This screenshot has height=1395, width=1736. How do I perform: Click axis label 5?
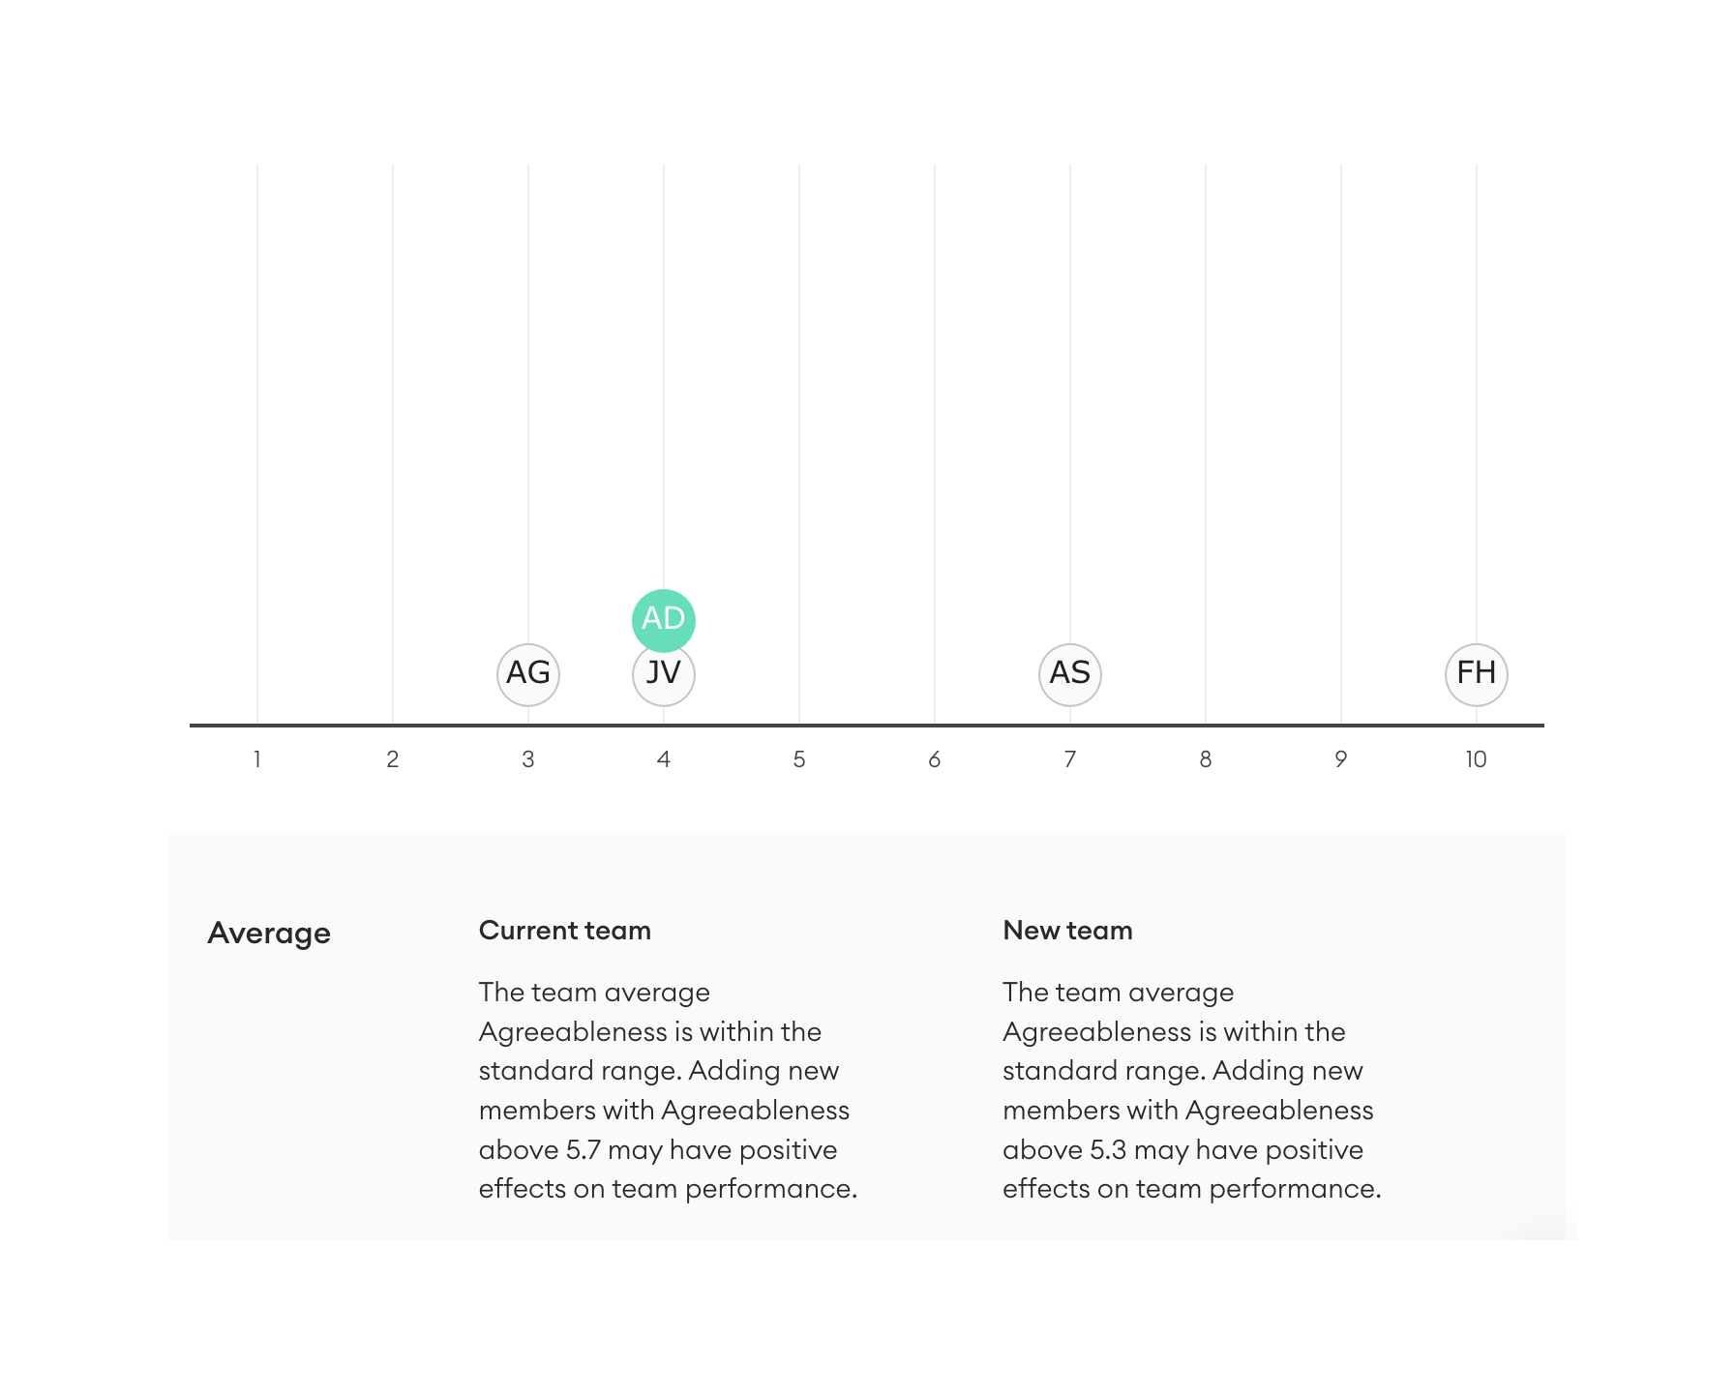798,759
